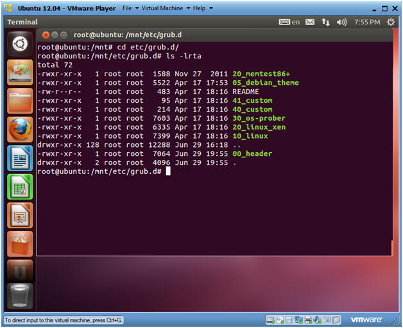The image size is (403, 328).
Task: Click the VMware printer status icon
Action: [x=308, y=320]
